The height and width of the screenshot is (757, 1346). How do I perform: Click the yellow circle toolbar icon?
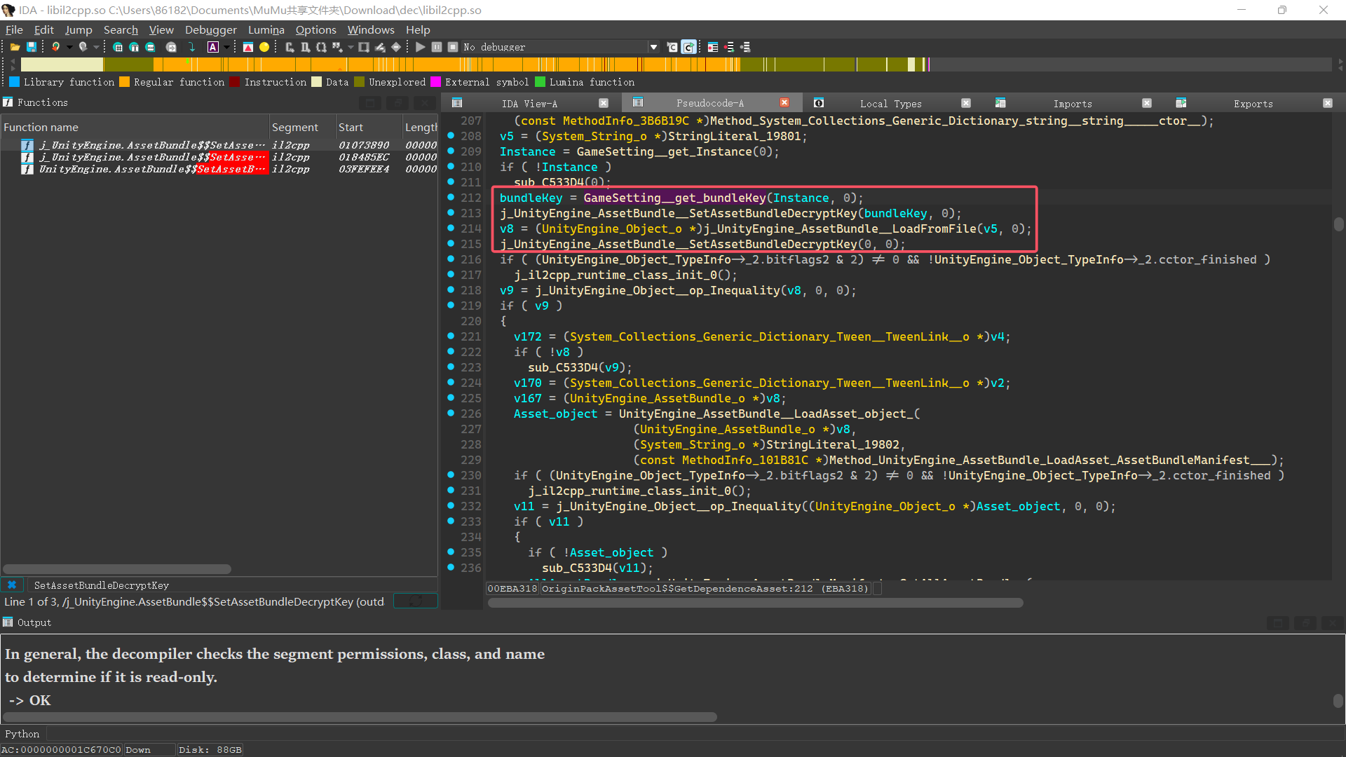pos(264,47)
